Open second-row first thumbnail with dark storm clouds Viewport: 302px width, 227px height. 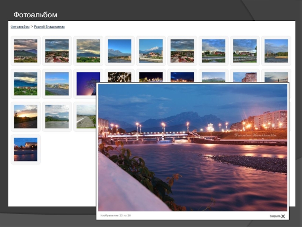26,84
